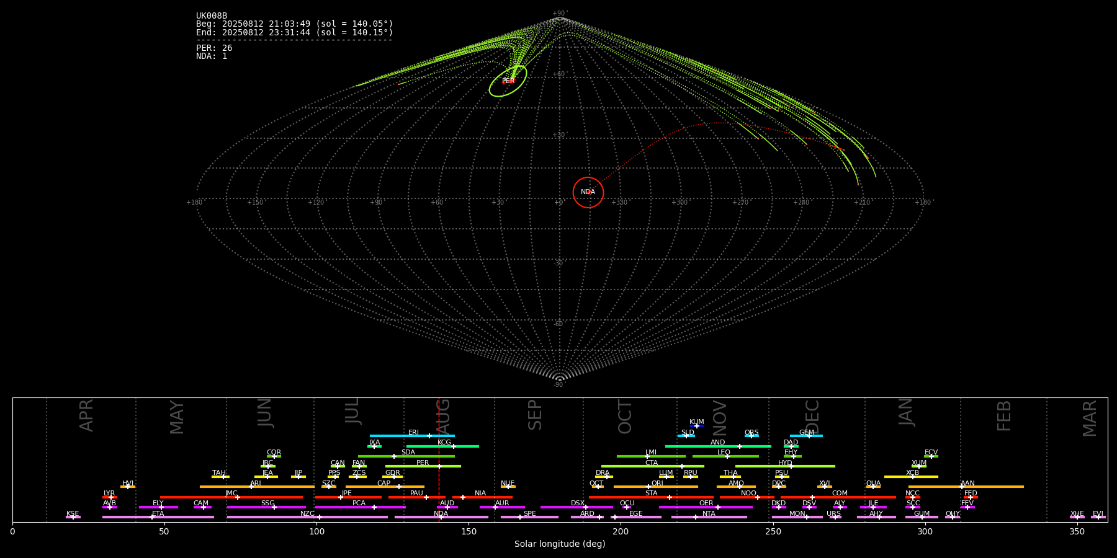
Task: Click the DSX purple shower bar
Action: click(x=576, y=507)
